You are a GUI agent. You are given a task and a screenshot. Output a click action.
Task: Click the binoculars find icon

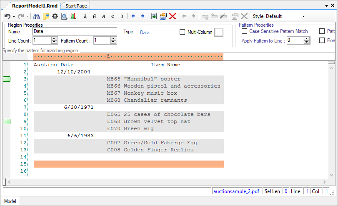click(36, 16)
